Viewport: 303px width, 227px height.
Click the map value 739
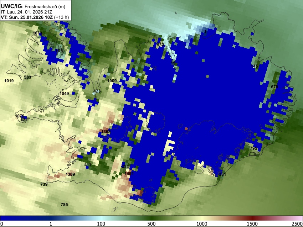[44, 184]
